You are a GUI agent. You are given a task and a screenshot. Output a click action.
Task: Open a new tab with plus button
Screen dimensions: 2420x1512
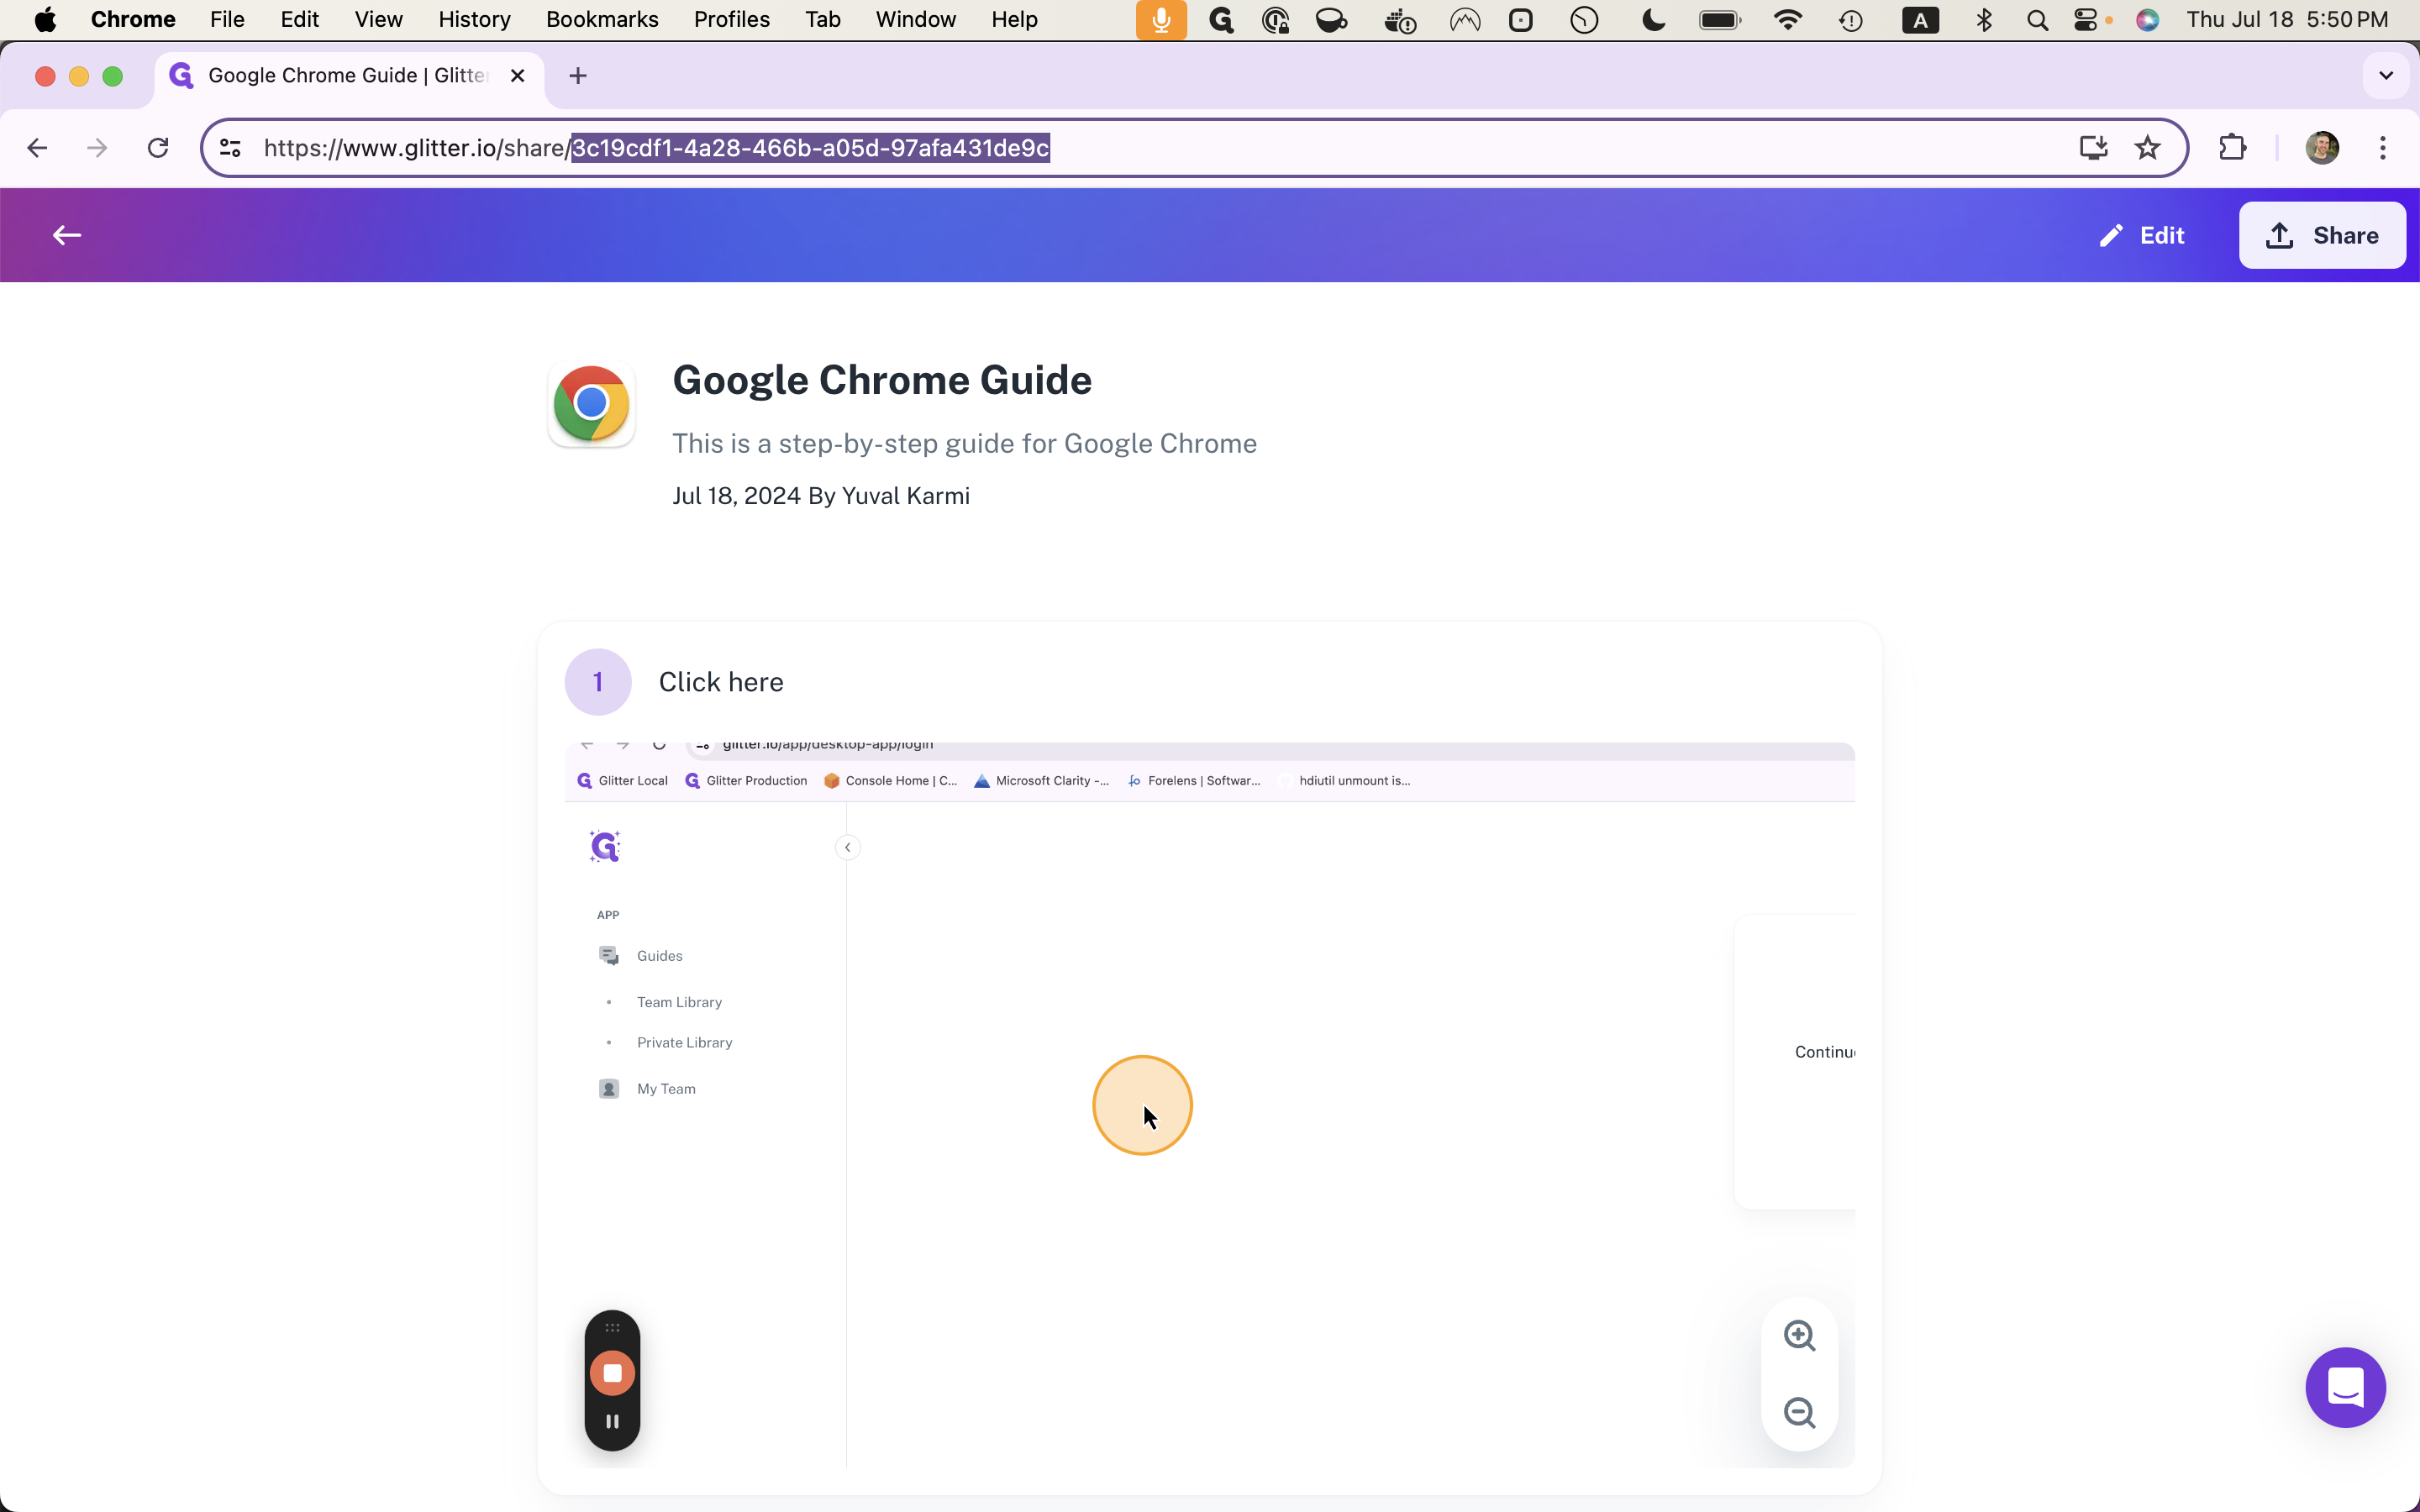click(x=578, y=76)
